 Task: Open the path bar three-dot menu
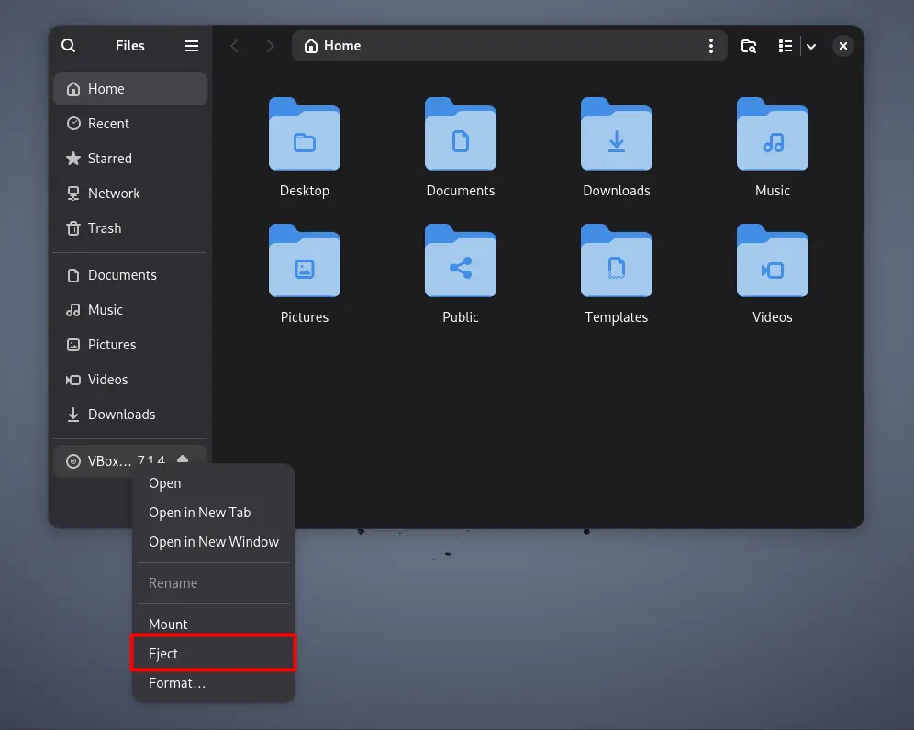coord(711,46)
